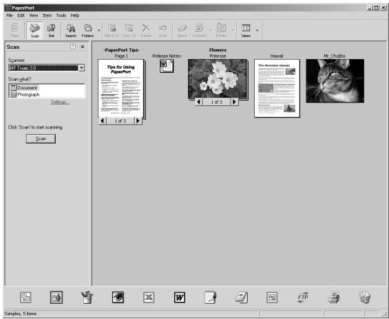Send item to FTP icon
Screen dimensions: 389x319
tap(303, 297)
